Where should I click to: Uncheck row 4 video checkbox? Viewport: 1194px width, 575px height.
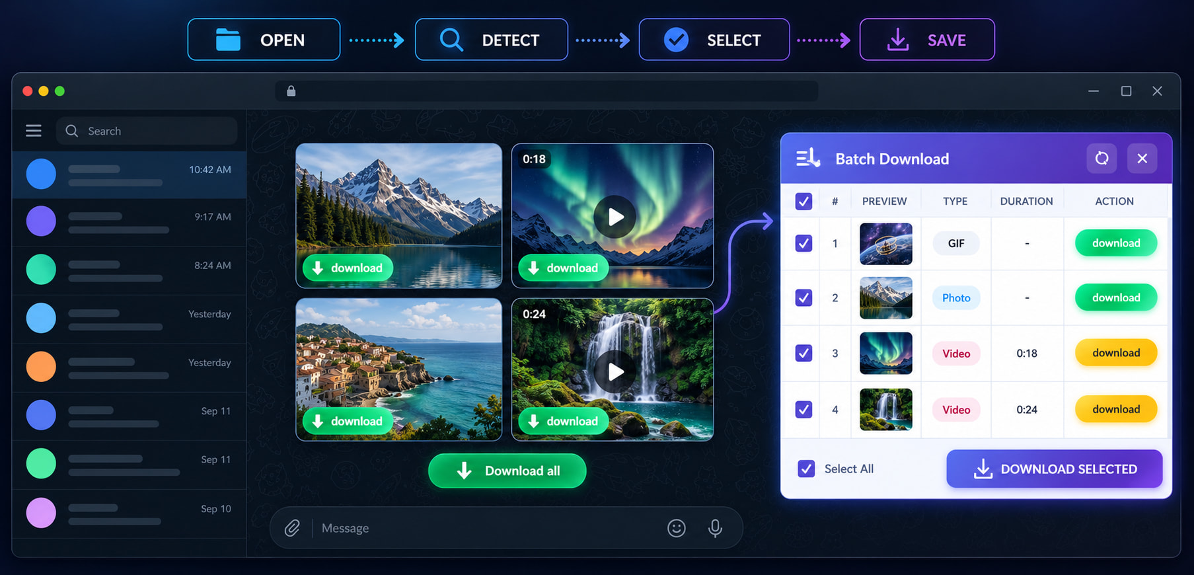[x=803, y=409]
